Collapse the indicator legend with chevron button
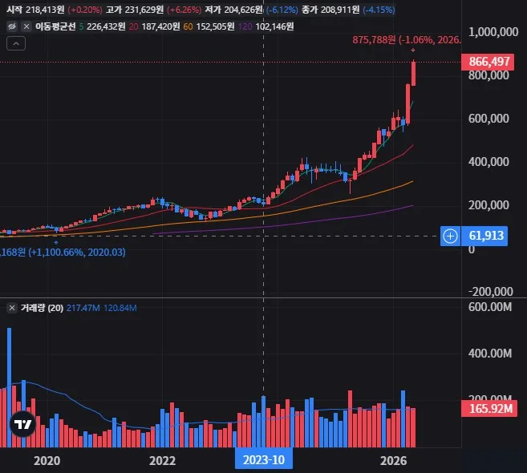 coord(16,43)
